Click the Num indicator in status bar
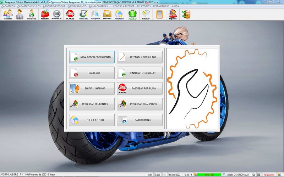Screen dimensions: 284x177 pos(149,175)
